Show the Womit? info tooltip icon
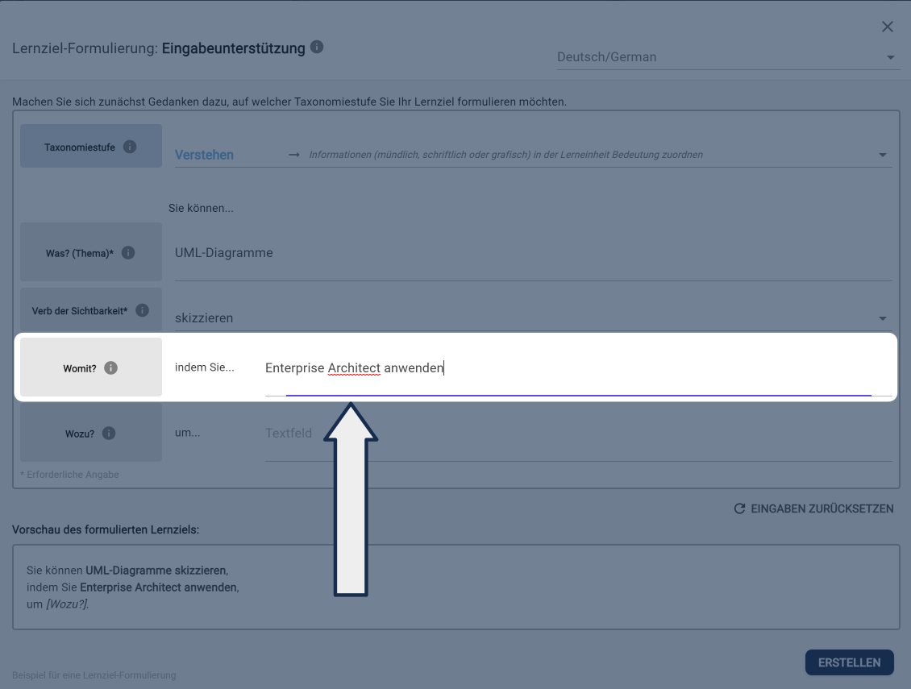Viewport: 911px width, 689px height. [x=111, y=368]
